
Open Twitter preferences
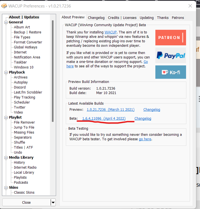pyautogui.click(x=20, y=107)
